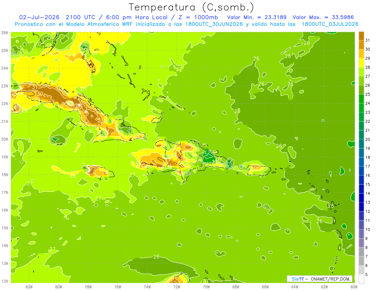The image size is (376, 291).
Task: Click the color bar label '5'
Action: tap(367, 275)
